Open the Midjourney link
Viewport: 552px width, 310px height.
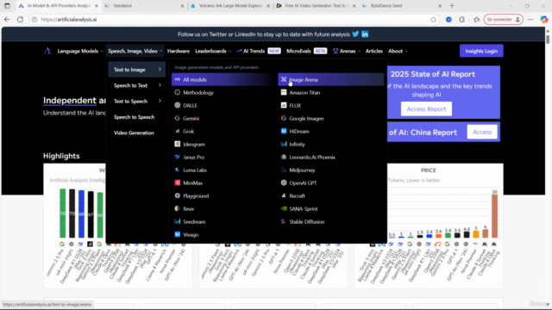(x=302, y=170)
